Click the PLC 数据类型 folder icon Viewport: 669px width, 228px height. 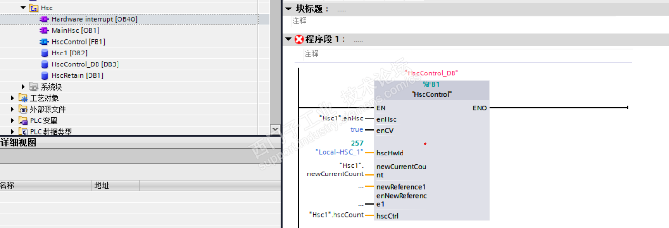click(23, 131)
